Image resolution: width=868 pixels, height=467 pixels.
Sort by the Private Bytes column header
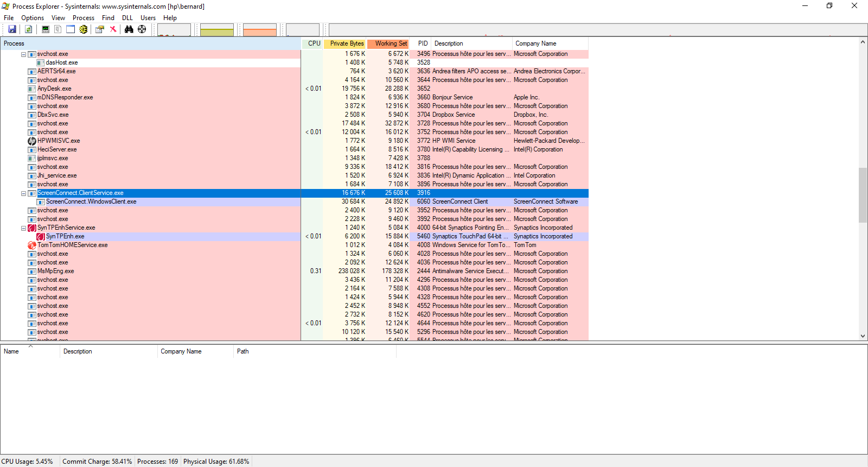coord(346,43)
